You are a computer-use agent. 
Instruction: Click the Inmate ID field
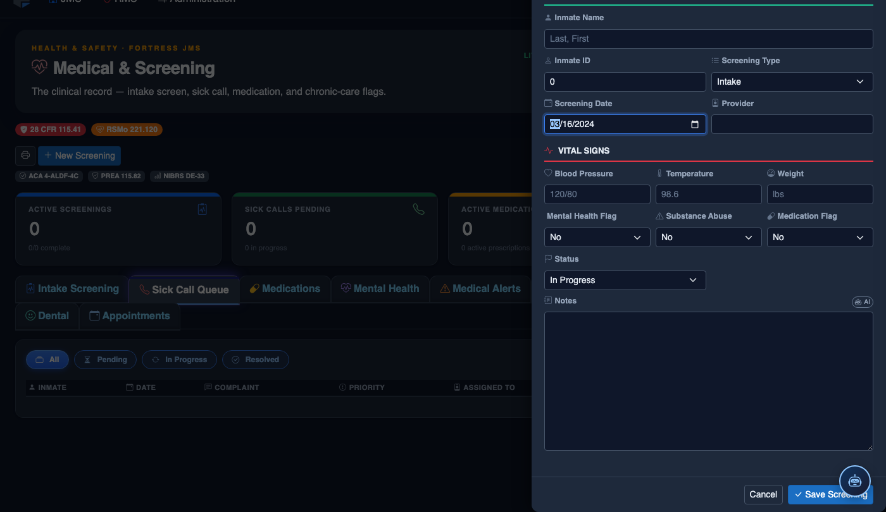(x=625, y=82)
